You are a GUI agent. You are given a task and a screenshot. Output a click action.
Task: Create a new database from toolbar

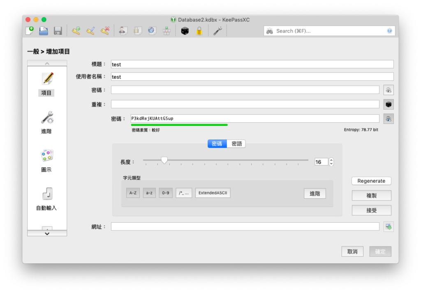(x=30, y=30)
